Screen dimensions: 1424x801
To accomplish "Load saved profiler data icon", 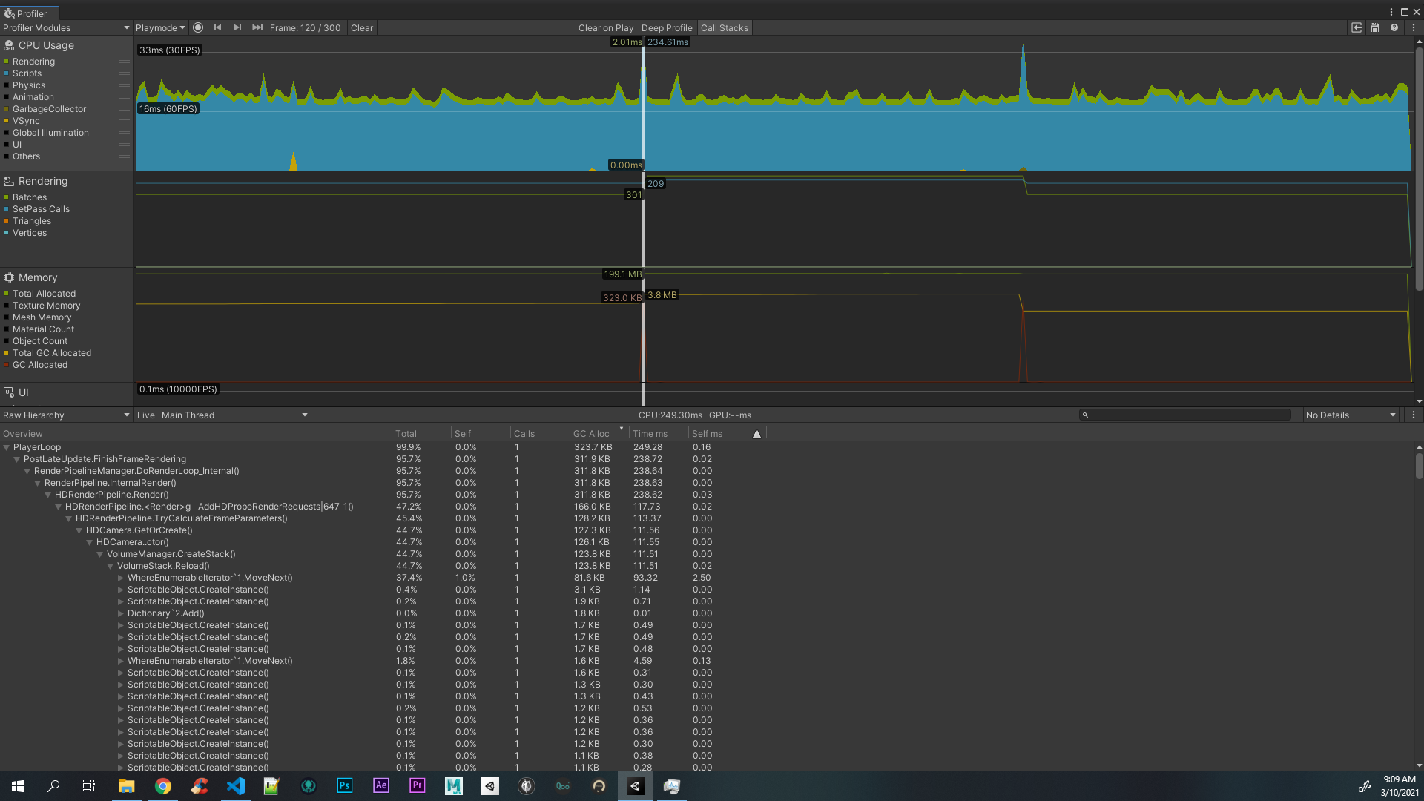I will [x=1357, y=27].
